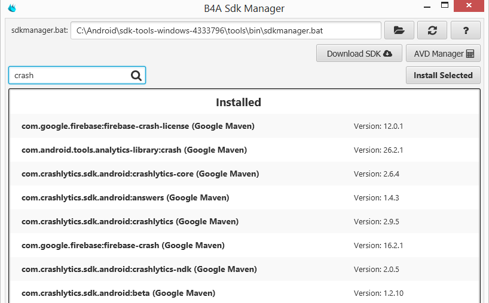This screenshot has width=489, height=303.
Task: Open help via question mark button
Action: pos(465,30)
